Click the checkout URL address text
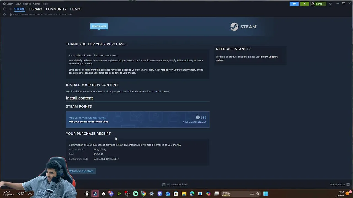The width and height of the screenshot is (353, 198). pyautogui.click(x=42, y=15)
